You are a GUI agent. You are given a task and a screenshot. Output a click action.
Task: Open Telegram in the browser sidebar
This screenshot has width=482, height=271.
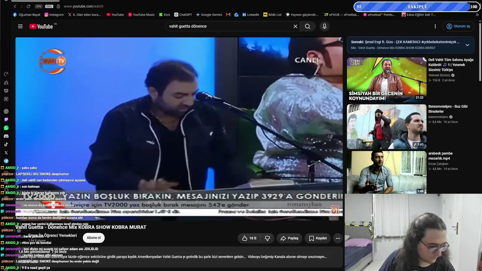tap(6, 161)
